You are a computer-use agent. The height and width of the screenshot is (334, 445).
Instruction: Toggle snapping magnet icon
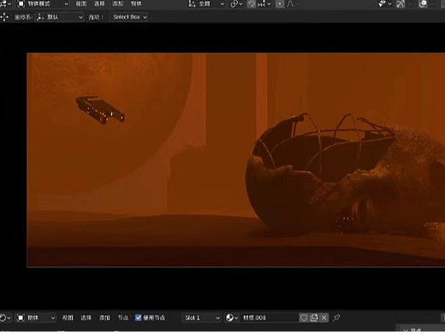(x=252, y=4)
